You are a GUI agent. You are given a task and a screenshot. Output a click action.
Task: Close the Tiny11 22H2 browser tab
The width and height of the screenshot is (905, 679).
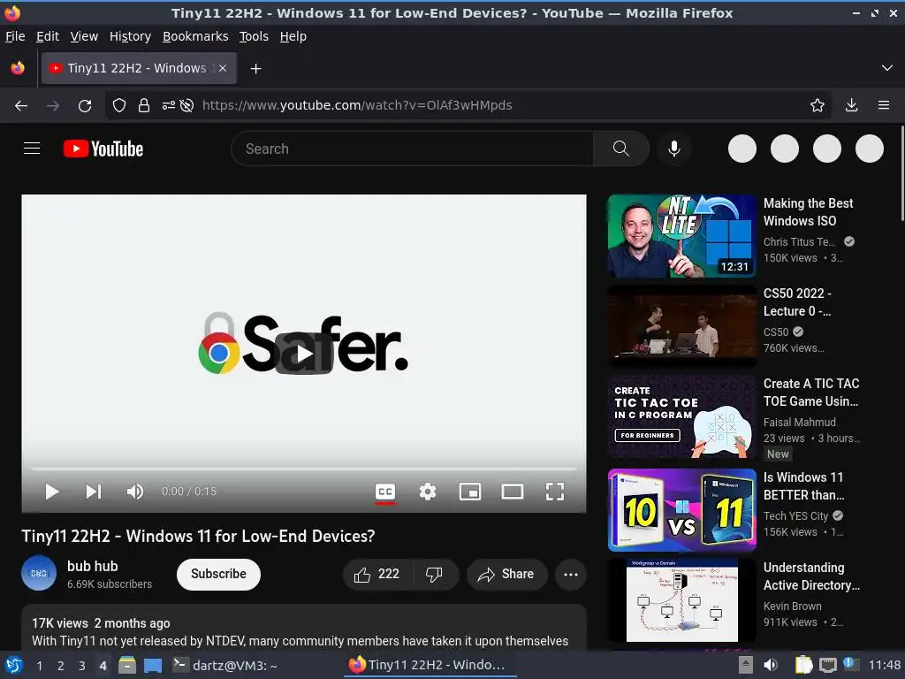point(223,68)
